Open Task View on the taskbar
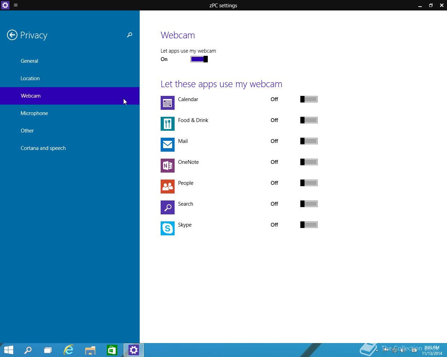447x357 pixels. (x=48, y=350)
